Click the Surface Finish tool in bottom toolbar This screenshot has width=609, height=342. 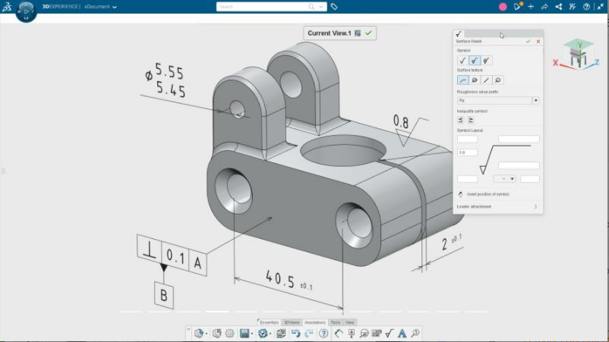pyautogui.click(x=388, y=333)
